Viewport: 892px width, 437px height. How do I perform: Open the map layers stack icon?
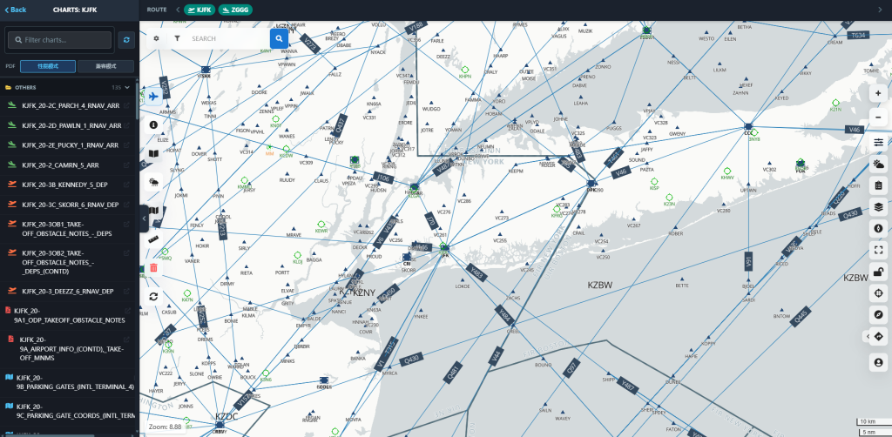coord(879,206)
